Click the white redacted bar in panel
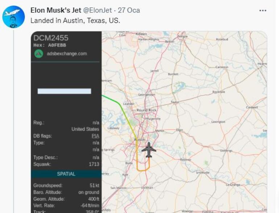Viewport: 279px width, 213px height. [64, 91]
